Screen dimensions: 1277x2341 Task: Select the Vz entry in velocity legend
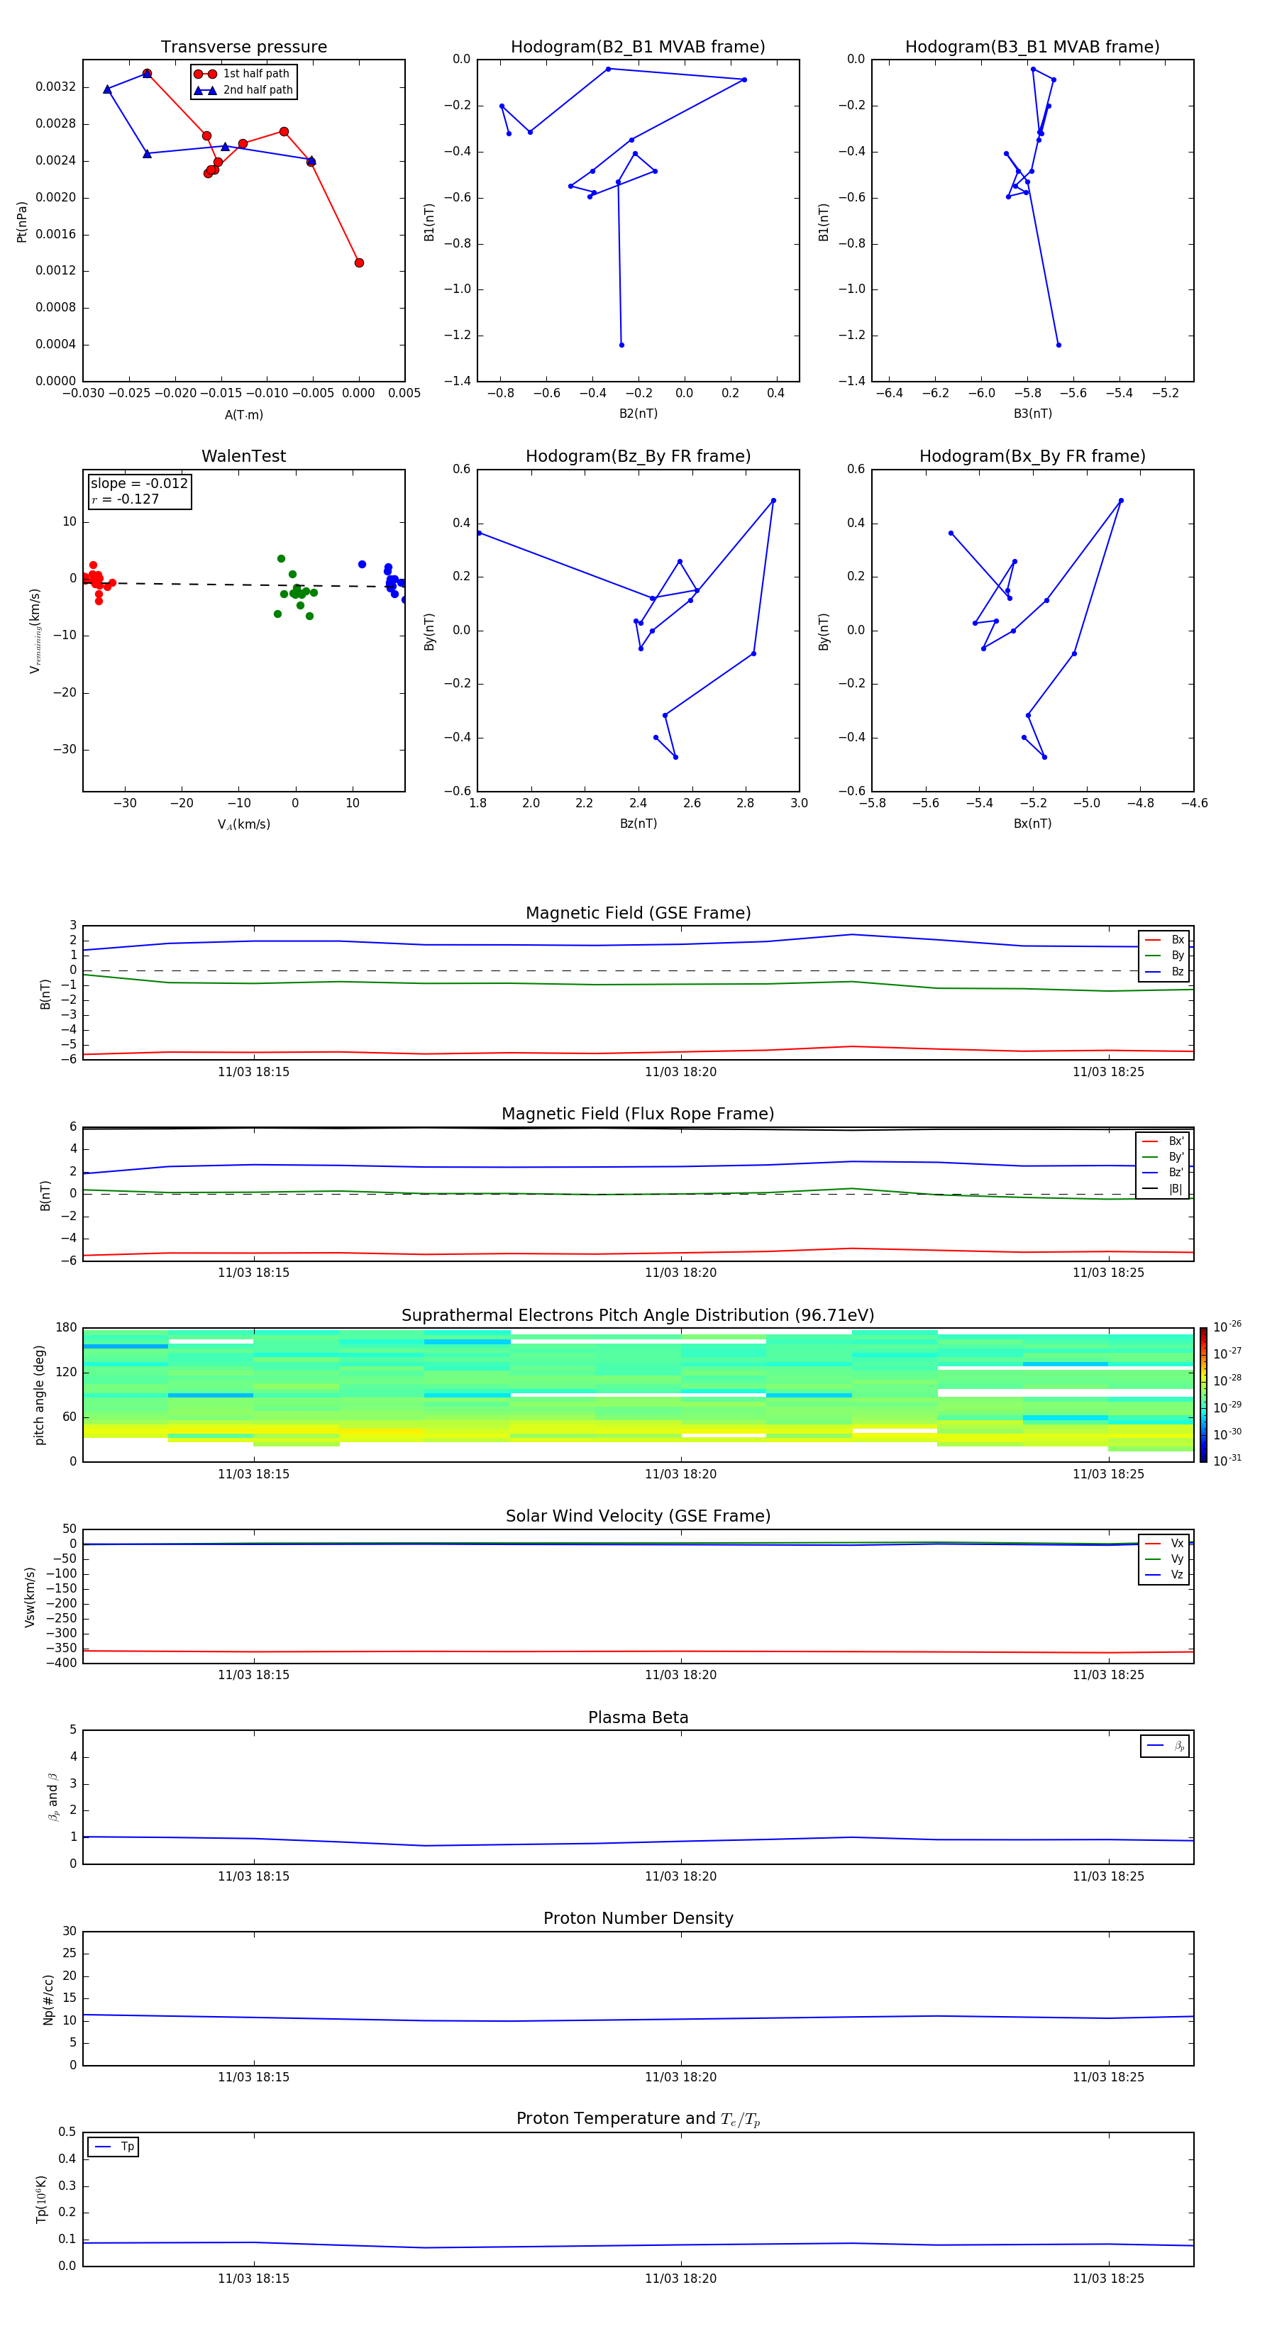pos(1164,1575)
